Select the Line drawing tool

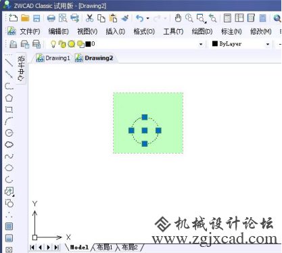[9, 62]
